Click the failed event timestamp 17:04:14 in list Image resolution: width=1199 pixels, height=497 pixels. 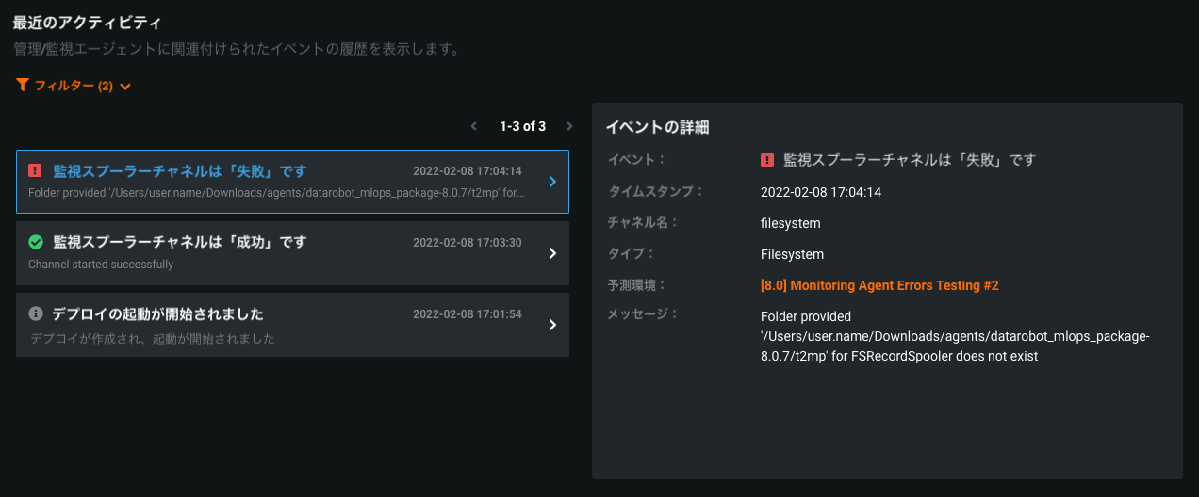(x=467, y=171)
